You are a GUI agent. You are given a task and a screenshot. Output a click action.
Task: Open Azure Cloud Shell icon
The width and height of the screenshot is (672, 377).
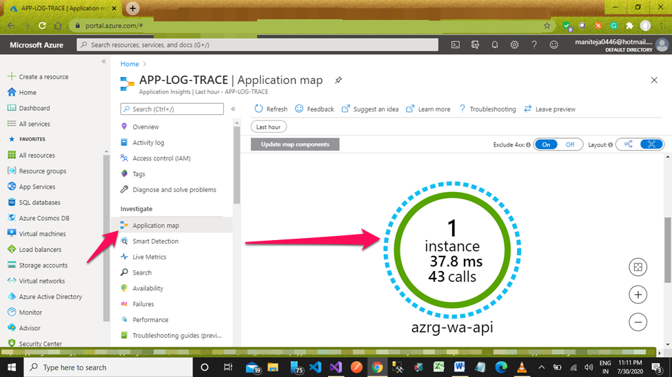click(x=455, y=45)
